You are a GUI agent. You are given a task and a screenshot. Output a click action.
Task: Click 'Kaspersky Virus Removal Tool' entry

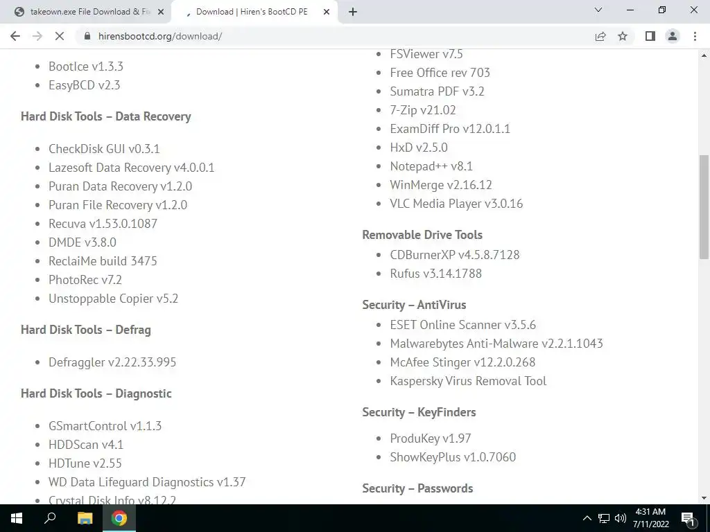pyautogui.click(x=468, y=381)
